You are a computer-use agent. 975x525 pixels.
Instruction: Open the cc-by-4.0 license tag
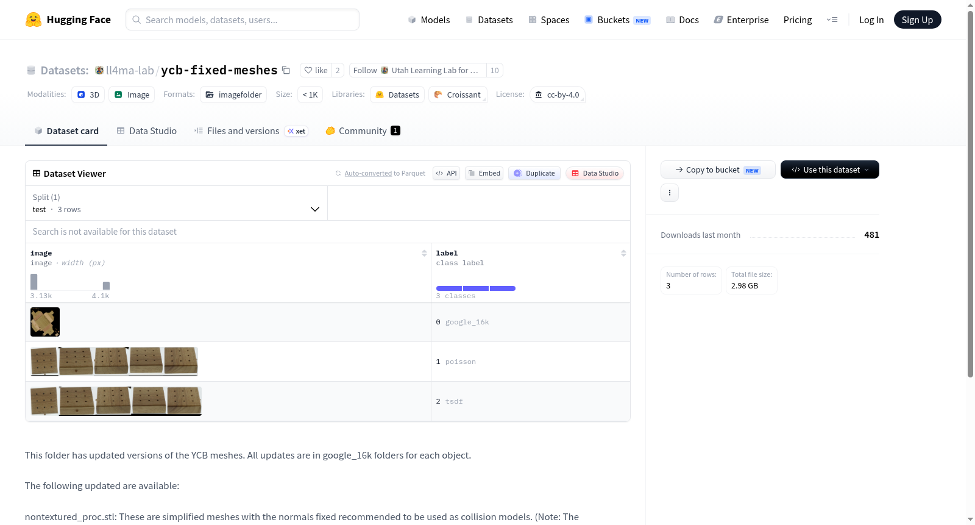557,95
